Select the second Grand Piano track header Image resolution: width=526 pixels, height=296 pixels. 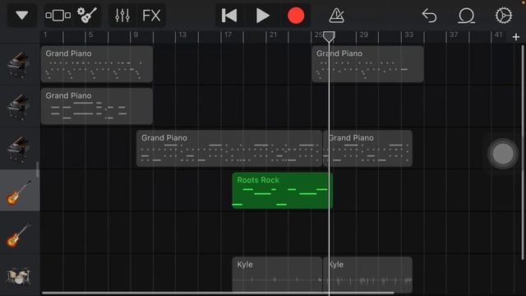[x=20, y=106]
